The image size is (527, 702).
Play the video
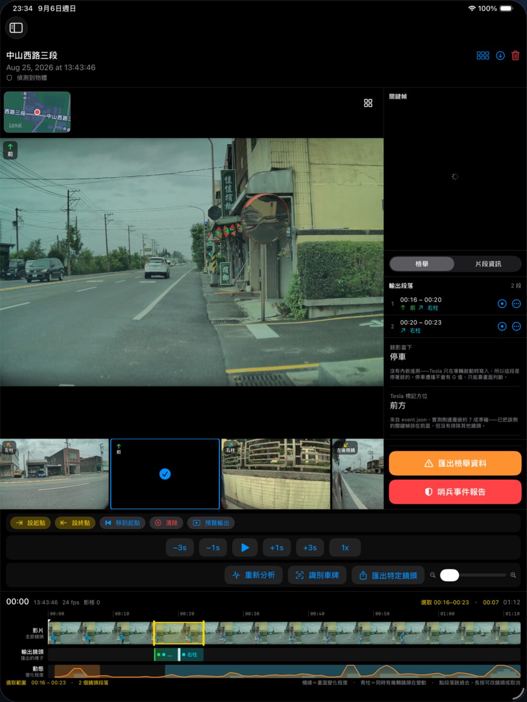[x=245, y=547]
